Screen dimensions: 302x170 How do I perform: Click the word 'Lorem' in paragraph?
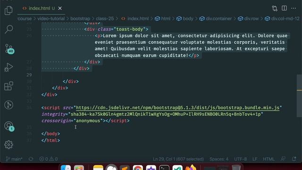[x=109, y=36]
